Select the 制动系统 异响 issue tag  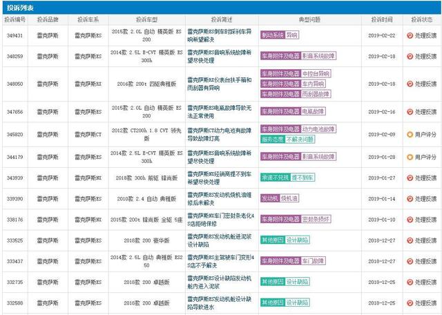[x=280, y=35]
